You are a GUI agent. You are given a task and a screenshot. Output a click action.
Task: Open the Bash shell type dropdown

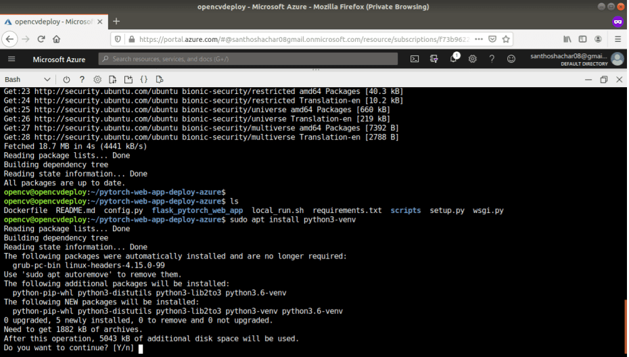click(27, 79)
